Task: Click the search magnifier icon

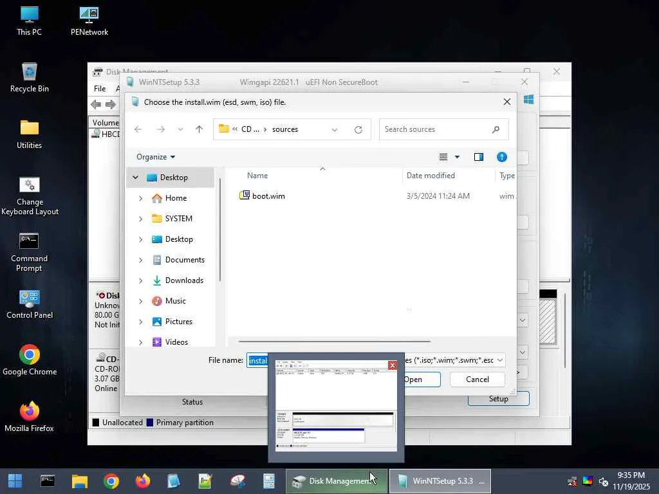Action: (496, 129)
